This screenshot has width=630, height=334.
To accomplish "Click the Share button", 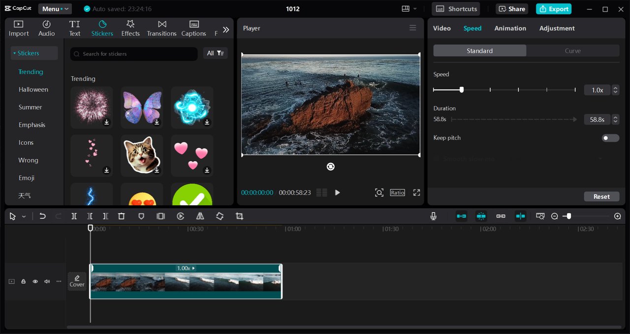I will click(x=511, y=9).
